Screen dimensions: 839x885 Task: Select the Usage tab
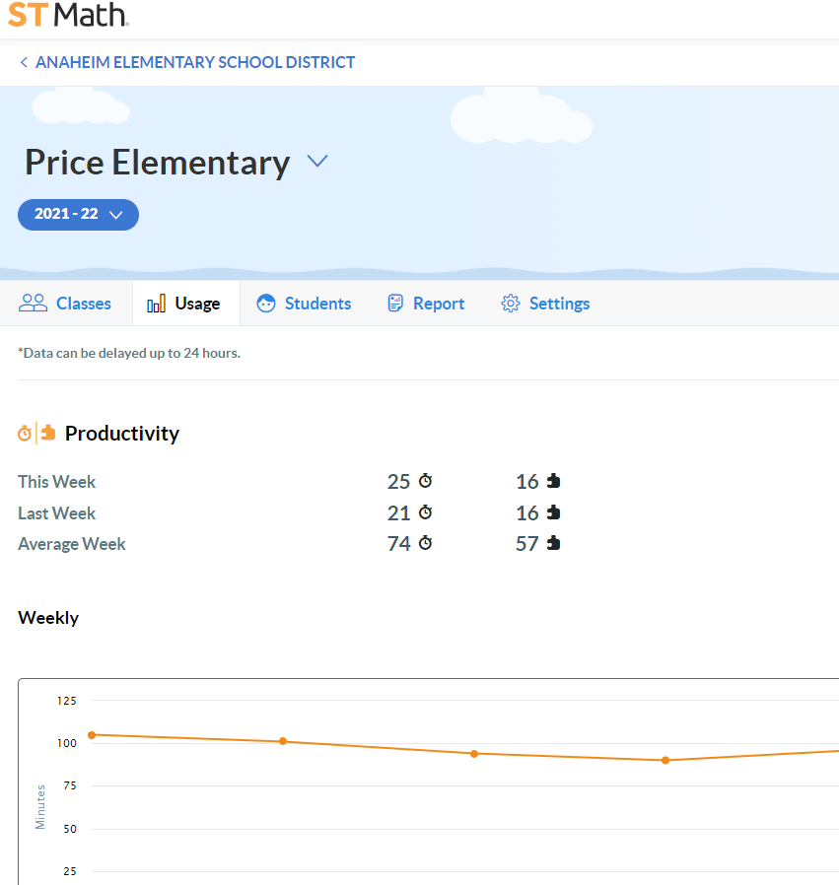click(x=184, y=304)
